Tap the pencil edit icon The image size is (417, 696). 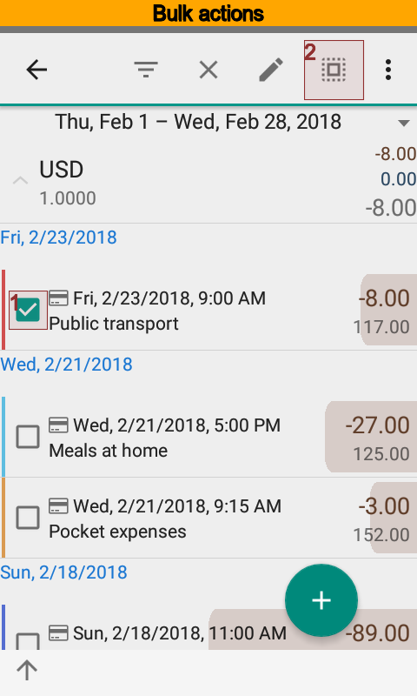click(271, 70)
